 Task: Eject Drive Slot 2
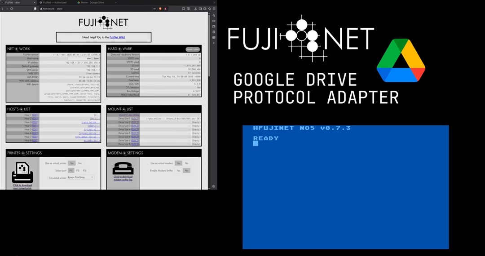(x=135, y=123)
